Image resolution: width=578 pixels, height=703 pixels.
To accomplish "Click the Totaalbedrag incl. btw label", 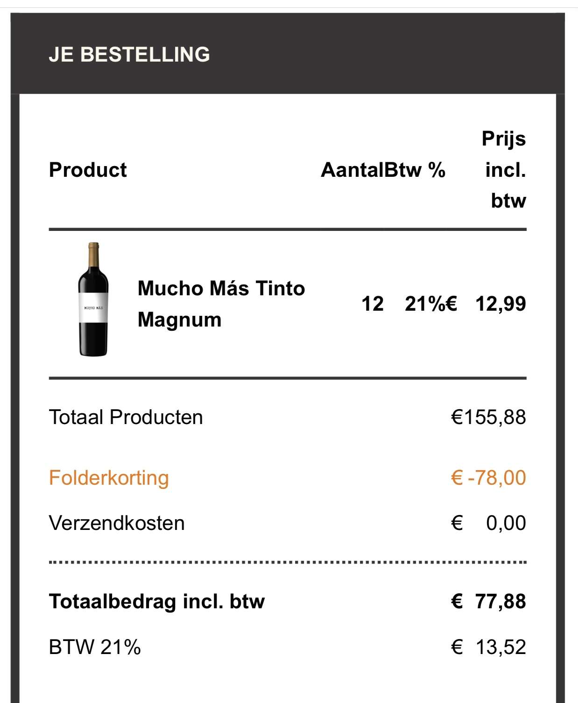I will [157, 601].
